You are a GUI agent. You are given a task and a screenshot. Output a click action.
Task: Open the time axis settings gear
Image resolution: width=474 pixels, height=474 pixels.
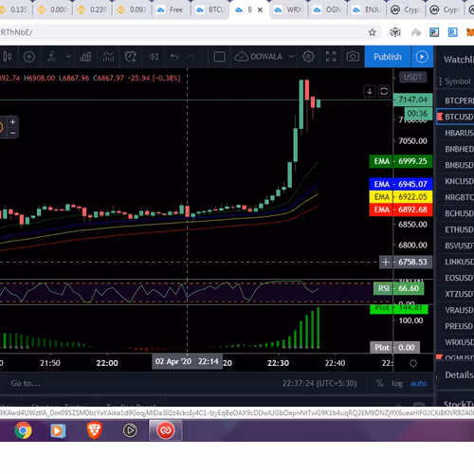(413, 363)
